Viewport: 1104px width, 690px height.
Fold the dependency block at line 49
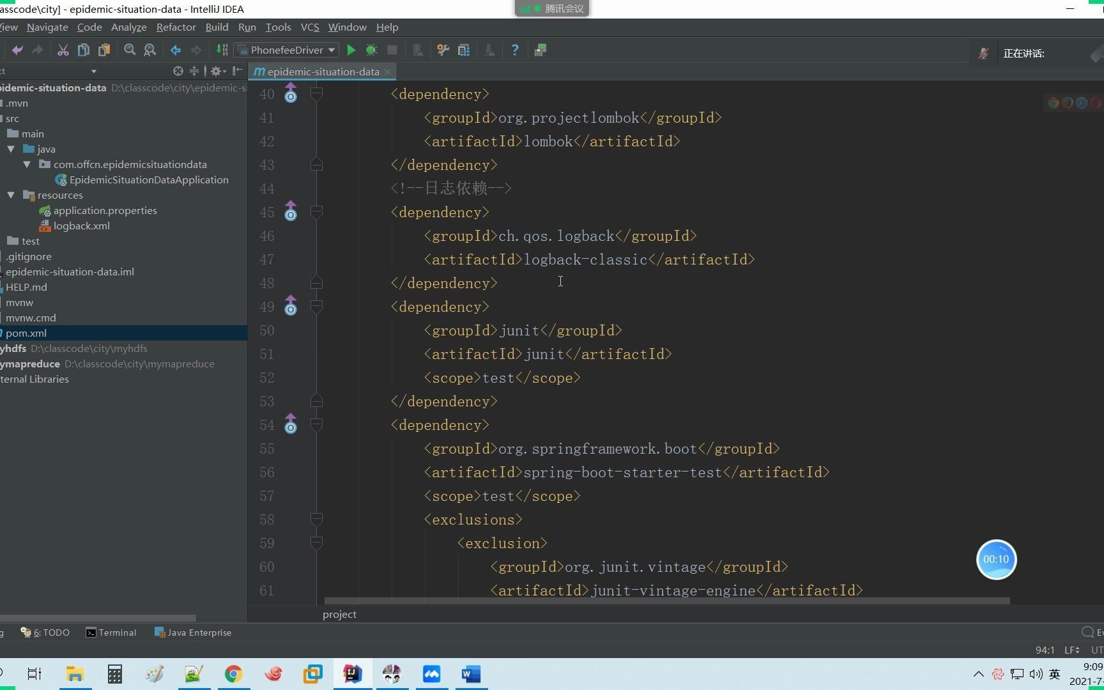[316, 307]
